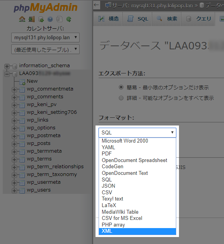224x244 pixels.
Task: Open the wp_terms table link
Action: [39, 159]
